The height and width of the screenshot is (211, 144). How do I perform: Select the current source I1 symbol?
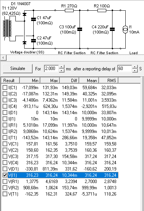[x=125, y=29]
